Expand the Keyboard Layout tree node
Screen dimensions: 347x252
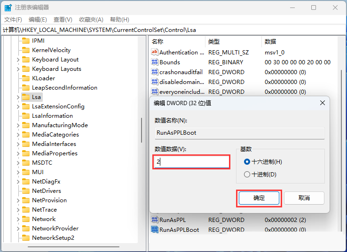[18, 60]
